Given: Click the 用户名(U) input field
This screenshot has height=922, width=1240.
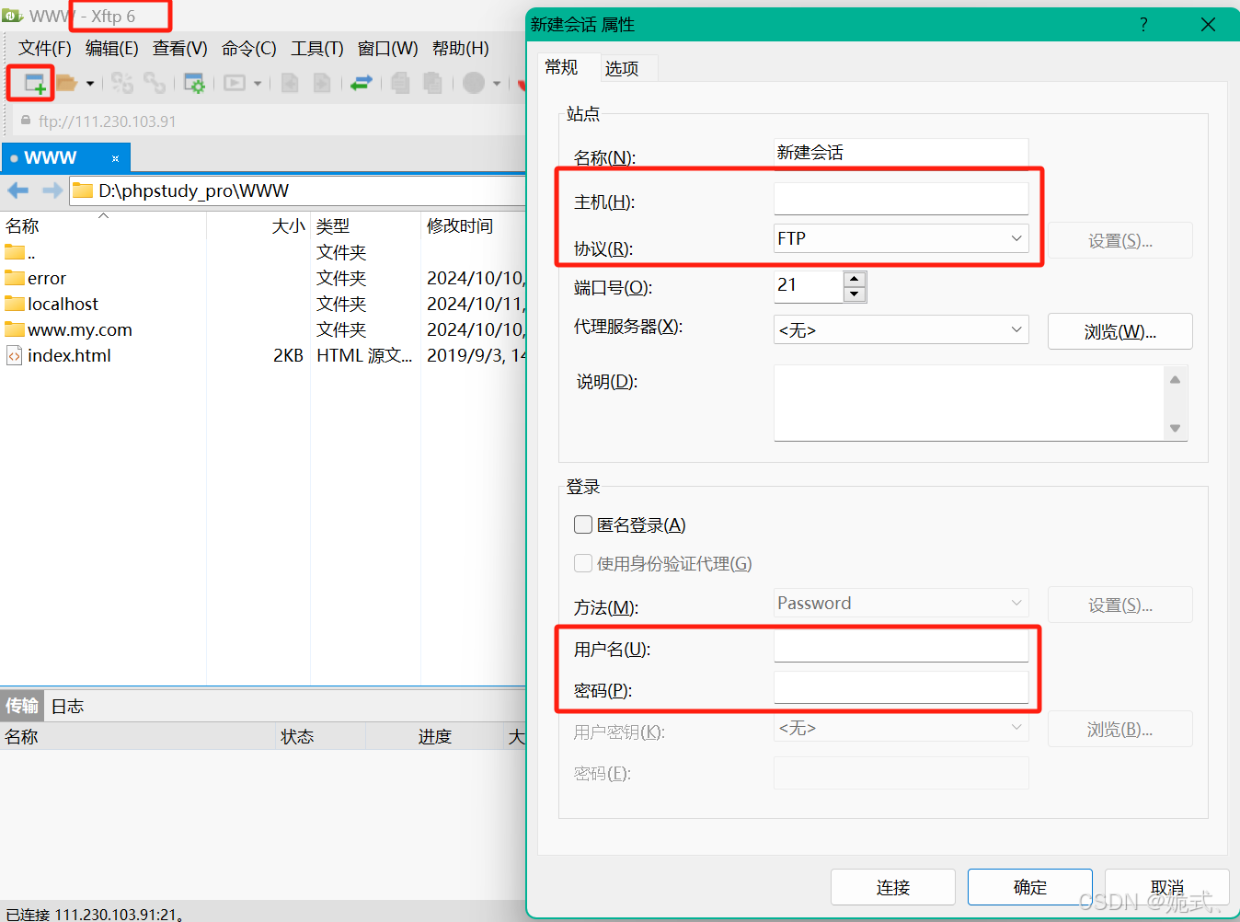Looking at the screenshot, I should point(901,645).
